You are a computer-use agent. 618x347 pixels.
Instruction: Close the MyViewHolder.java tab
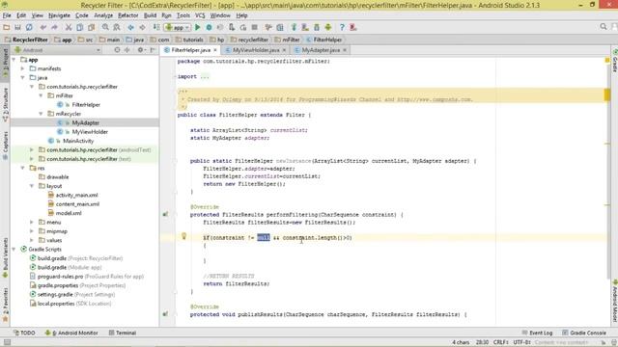click(x=284, y=50)
